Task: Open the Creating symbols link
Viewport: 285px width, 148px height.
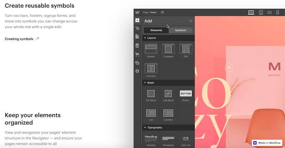Action: tap(22, 39)
